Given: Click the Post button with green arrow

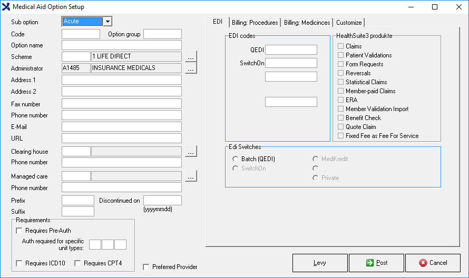Looking at the screenshot, I should coord(376,263).
